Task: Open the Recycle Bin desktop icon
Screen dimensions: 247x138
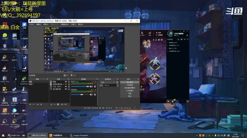Action: click(5, 47)
